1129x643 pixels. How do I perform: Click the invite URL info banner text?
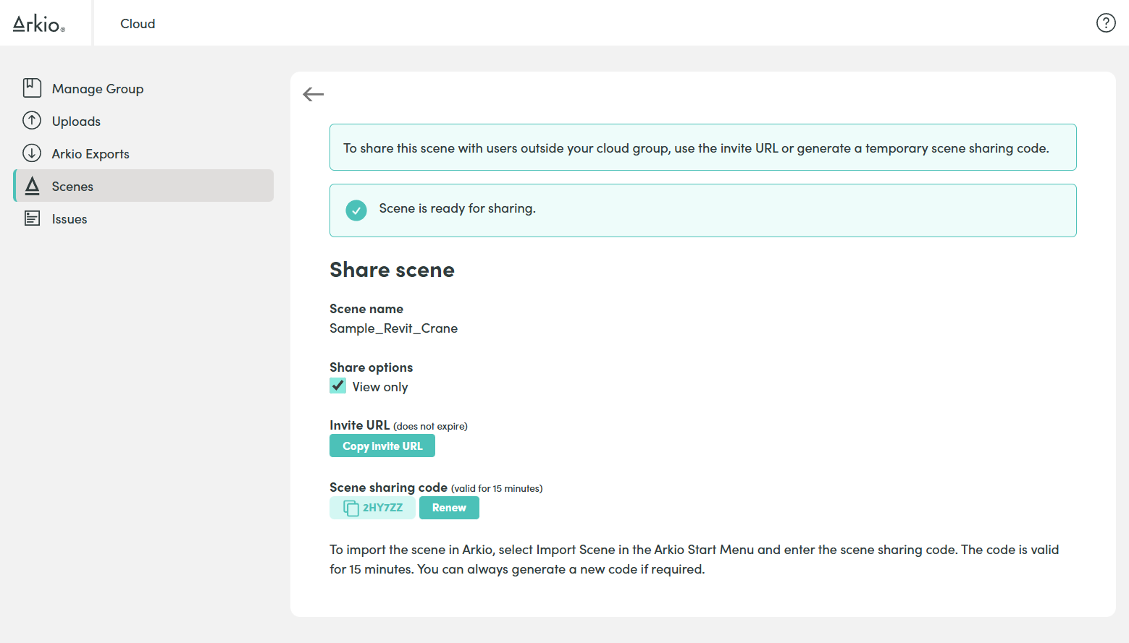point(696,148)
